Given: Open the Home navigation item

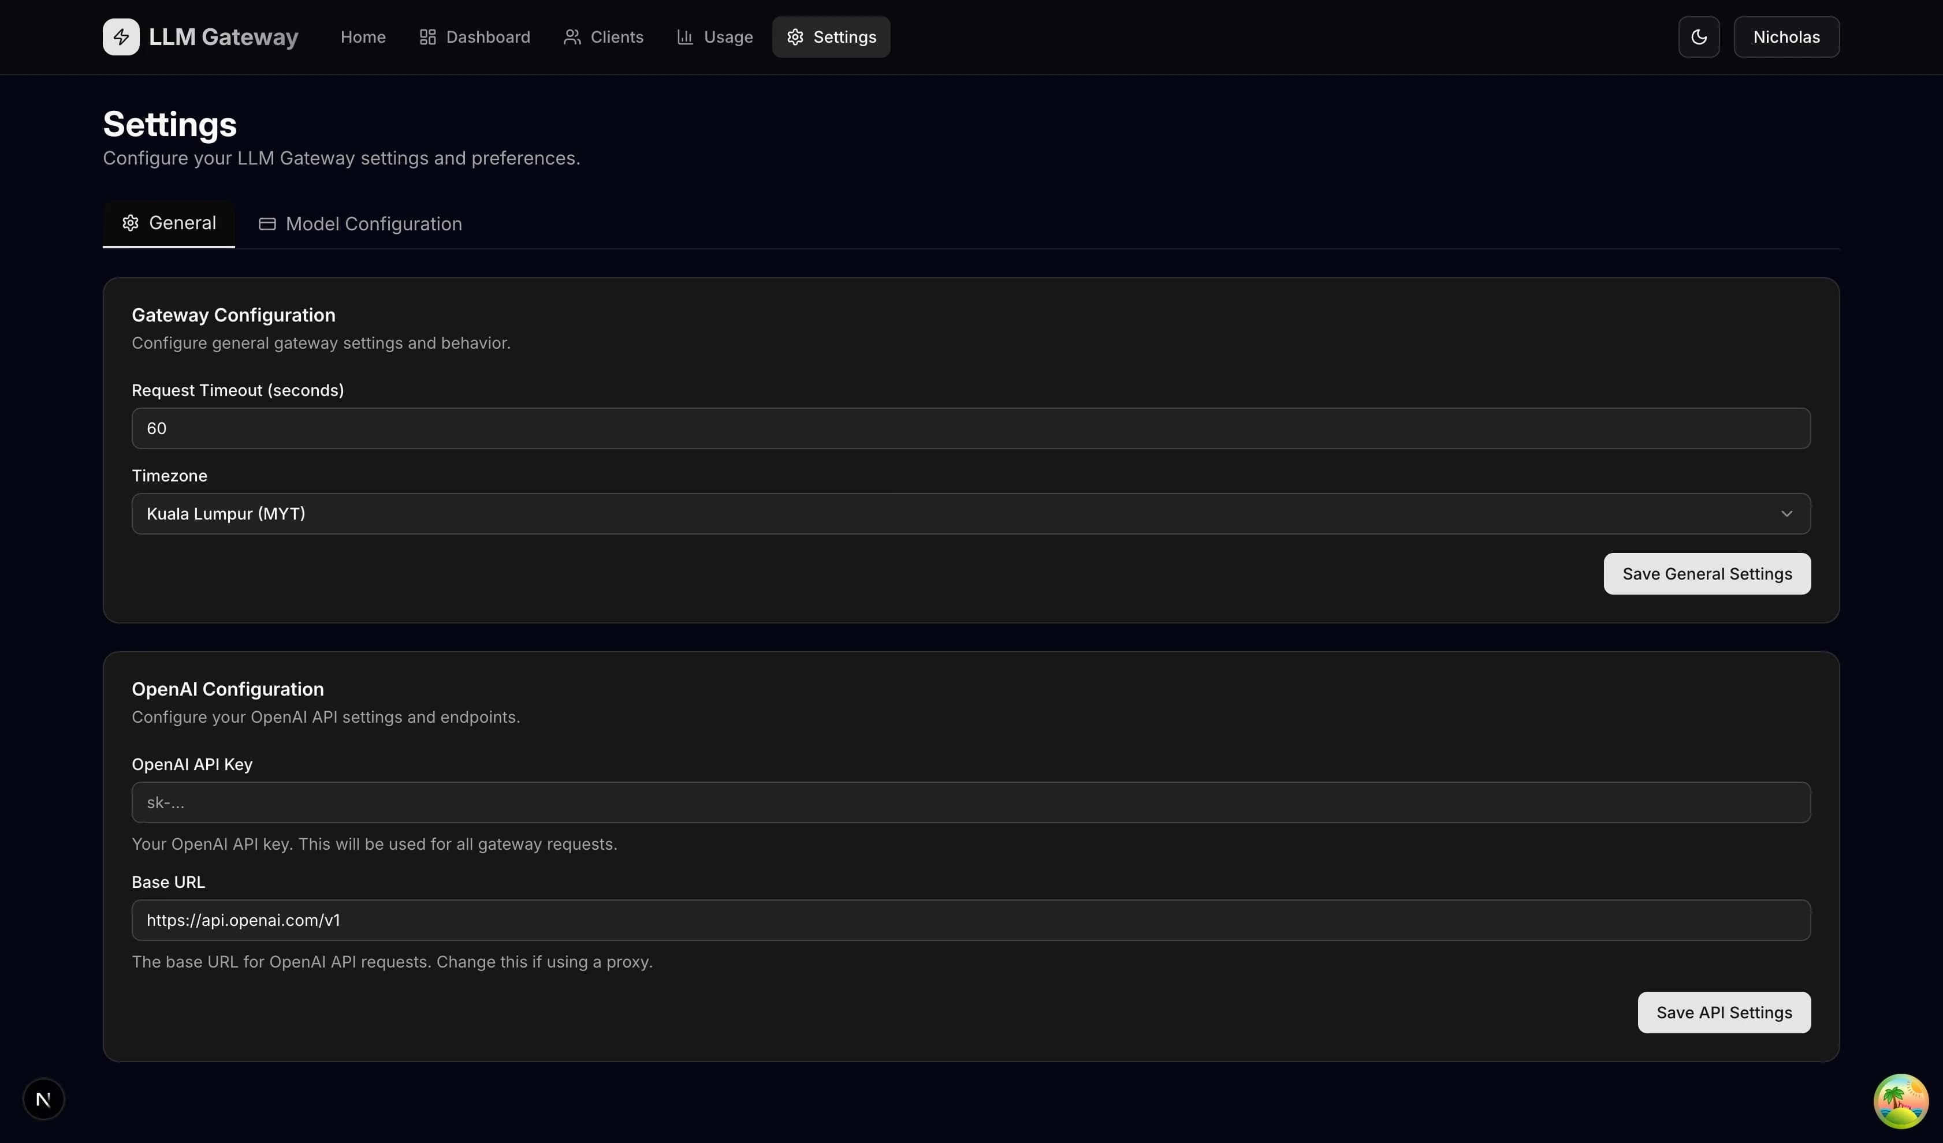Looking at the screenshot, I should (362, 36).
